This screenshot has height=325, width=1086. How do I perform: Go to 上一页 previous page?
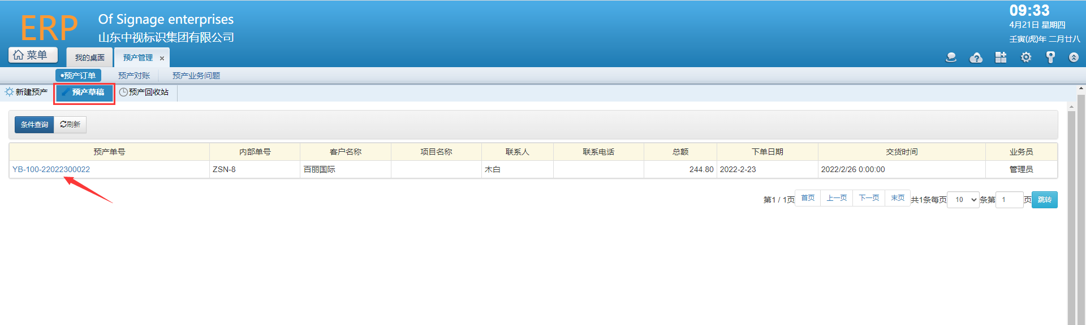tap(837, 198)
